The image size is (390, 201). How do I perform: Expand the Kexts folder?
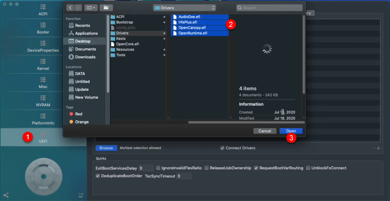click(164, 39)
